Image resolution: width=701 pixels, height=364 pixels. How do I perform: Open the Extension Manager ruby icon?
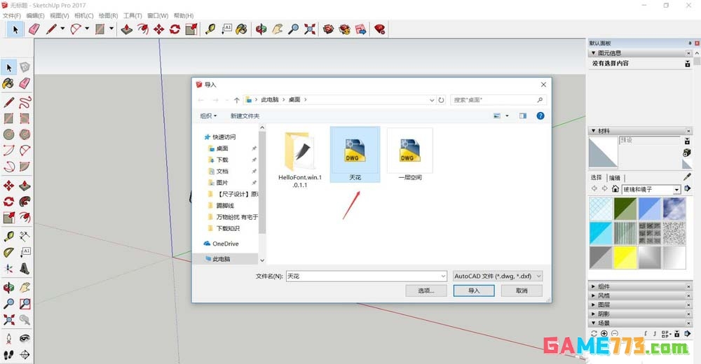click(x=380, y=29)
